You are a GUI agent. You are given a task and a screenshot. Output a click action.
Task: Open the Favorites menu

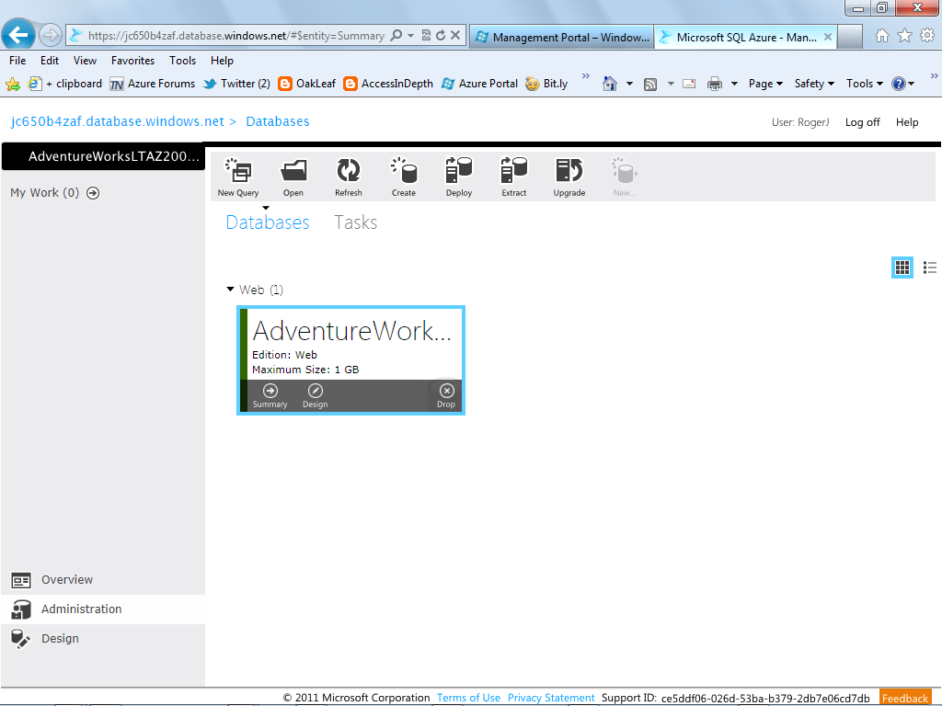coord(132,61)
